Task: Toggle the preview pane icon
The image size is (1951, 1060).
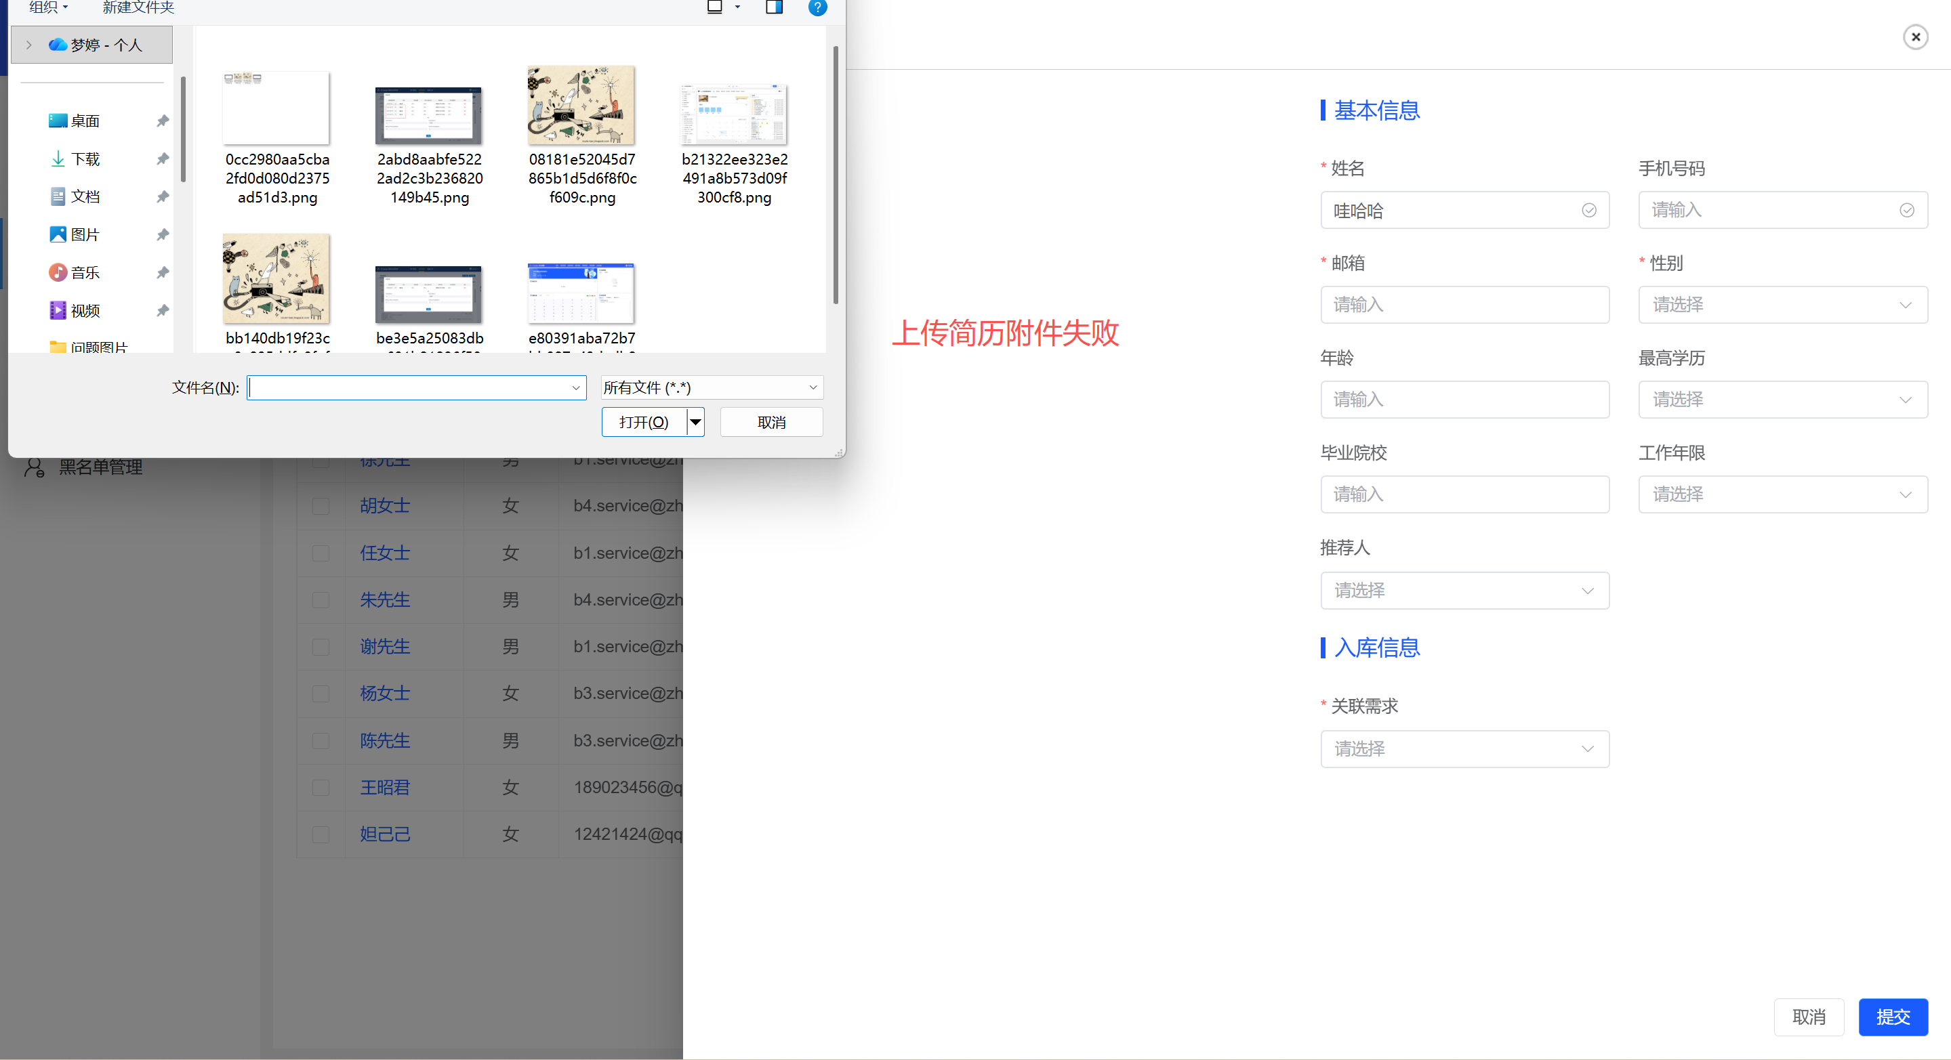Action: [x=773, y=7]
